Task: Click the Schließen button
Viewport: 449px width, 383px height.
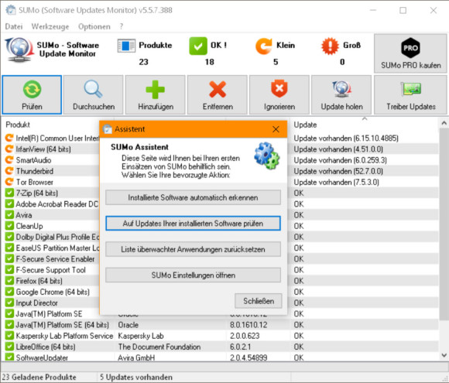Action: point(259,301)
